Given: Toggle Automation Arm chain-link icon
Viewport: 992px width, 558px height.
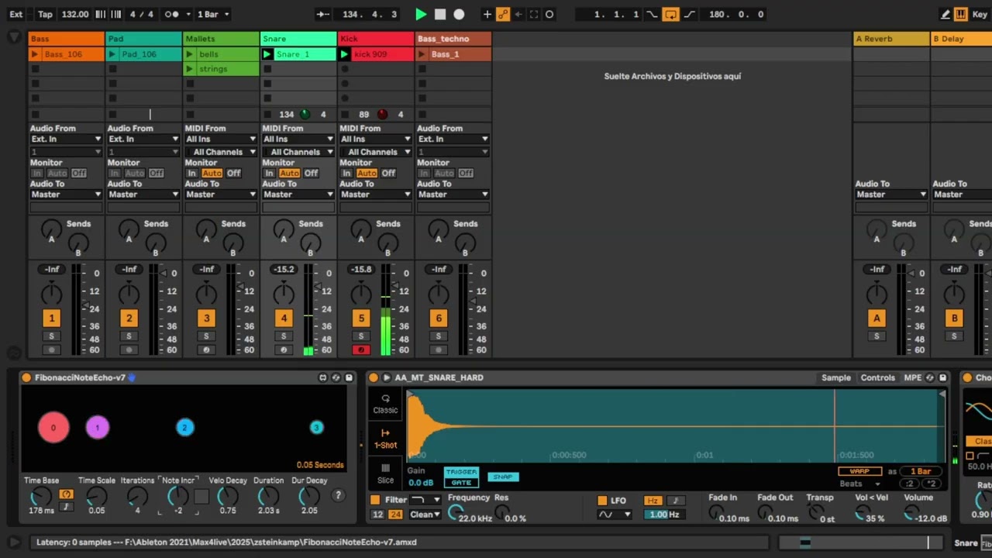Looking at the screenshot, I should [x=503, y=14].
